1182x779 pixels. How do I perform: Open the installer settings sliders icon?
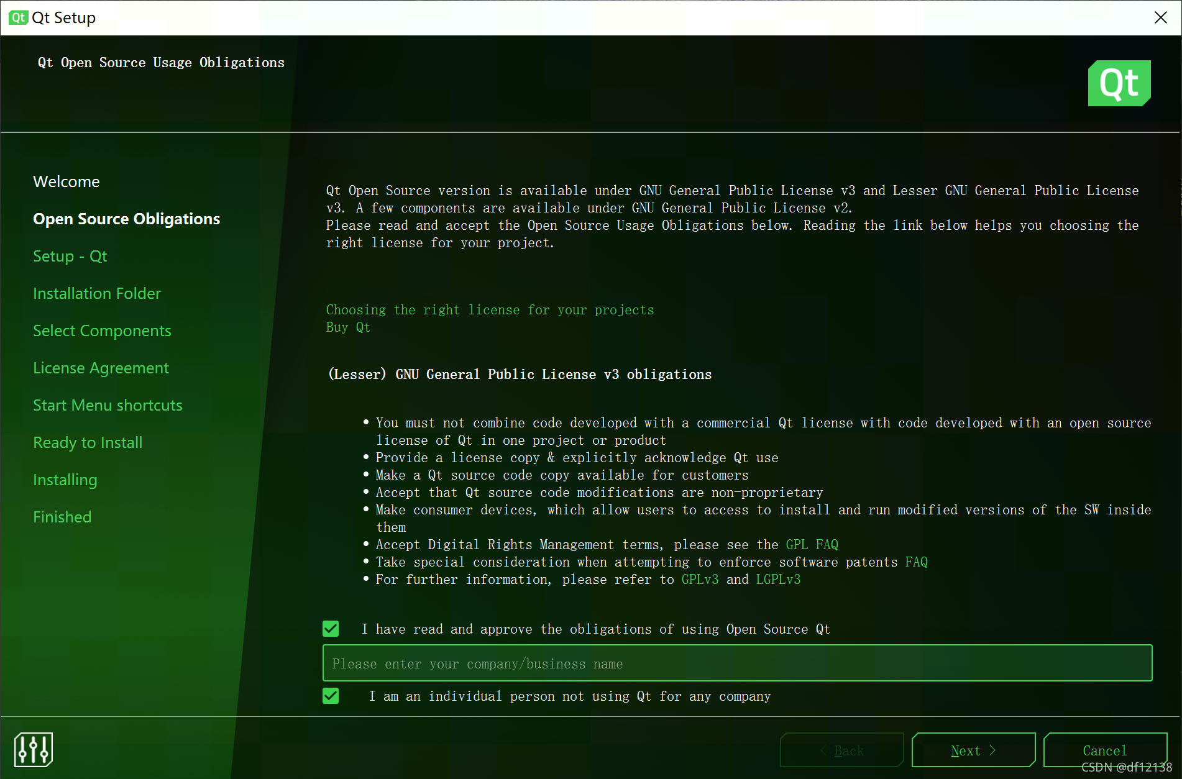(x=34, y=749)
